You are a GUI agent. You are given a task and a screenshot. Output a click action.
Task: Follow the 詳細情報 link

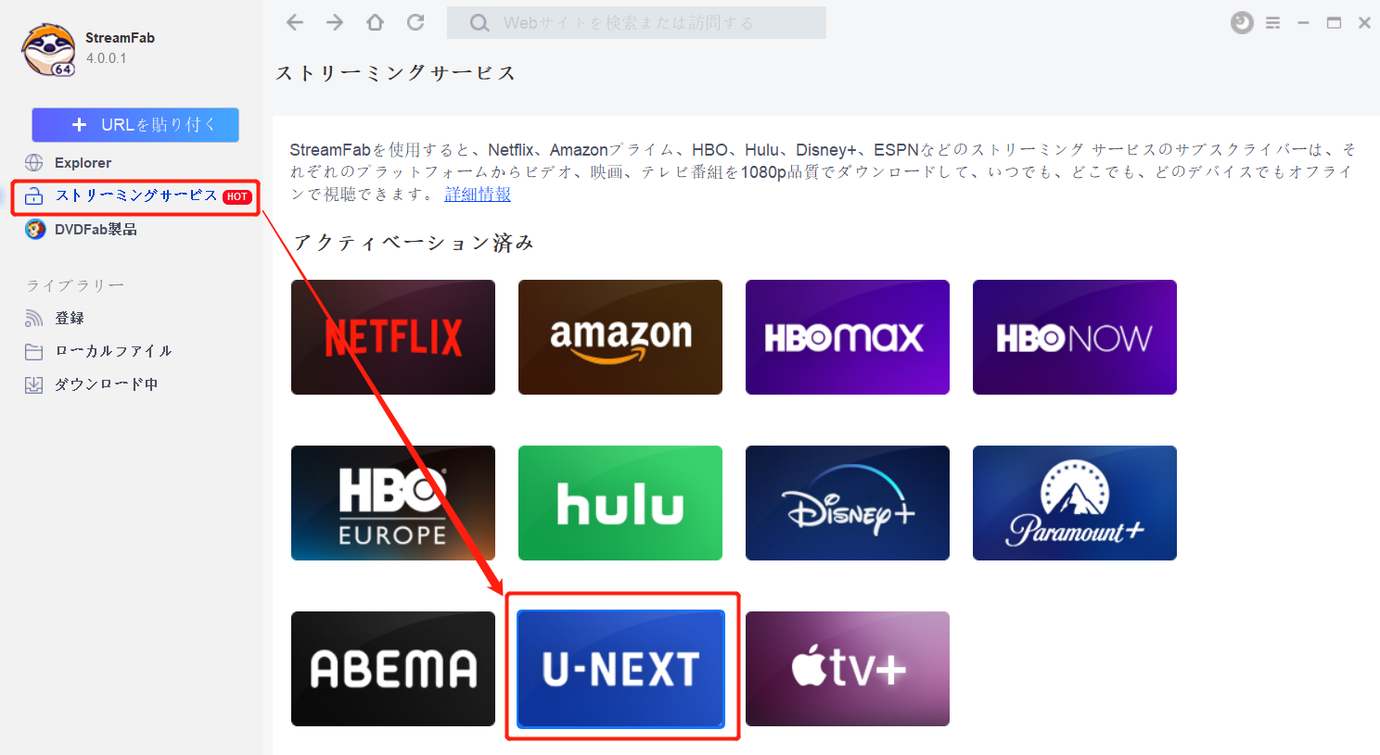click(x=478, y=195)
